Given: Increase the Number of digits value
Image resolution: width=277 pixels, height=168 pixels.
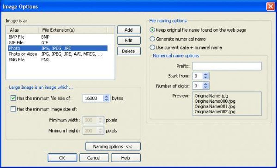Looking at the screenshot, I should pyautogui.click(x=205, y=84).
